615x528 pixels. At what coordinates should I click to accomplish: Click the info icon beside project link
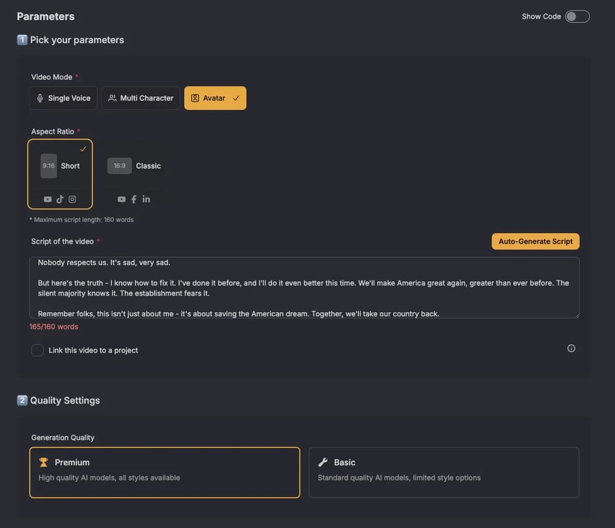(x=571, y=349)
